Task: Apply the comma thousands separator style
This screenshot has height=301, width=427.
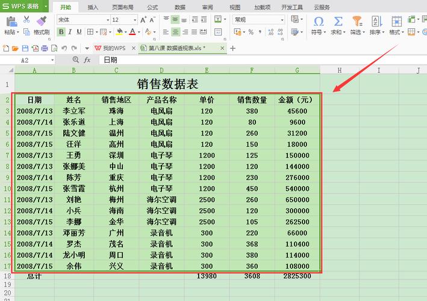Action: tap(260, 32)
